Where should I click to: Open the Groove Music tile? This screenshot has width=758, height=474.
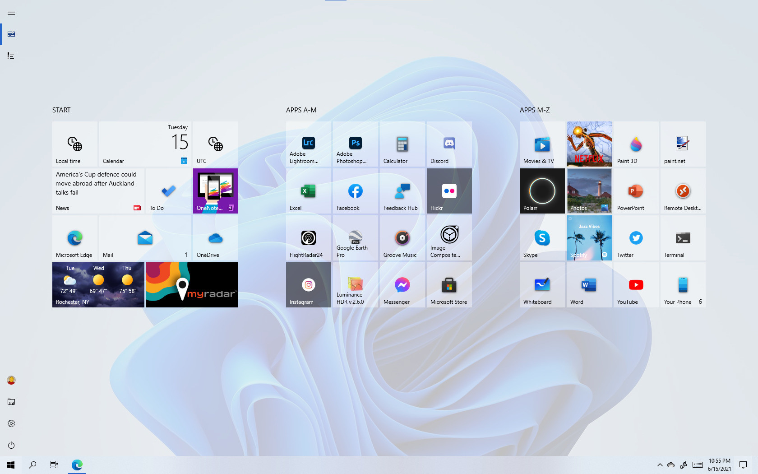402,238
